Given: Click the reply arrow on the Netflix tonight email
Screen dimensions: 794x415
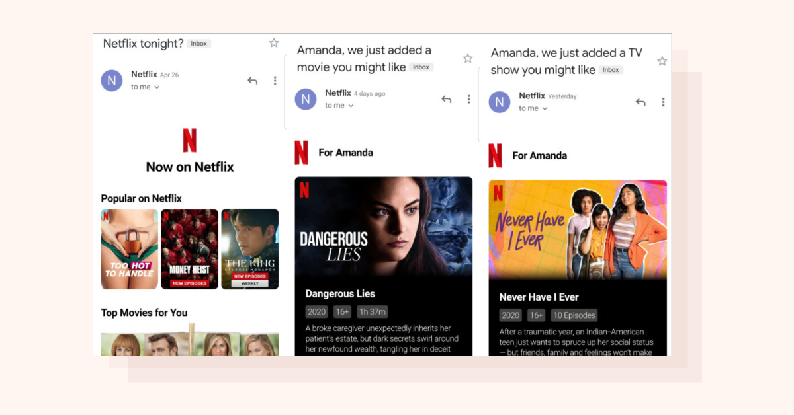Looking at the screenshot, I should (252, 80).
